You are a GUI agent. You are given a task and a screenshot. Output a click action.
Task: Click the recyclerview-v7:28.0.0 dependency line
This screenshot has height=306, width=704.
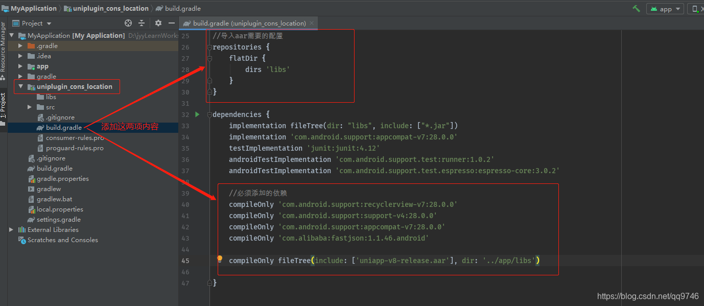[x=343, y=204]
